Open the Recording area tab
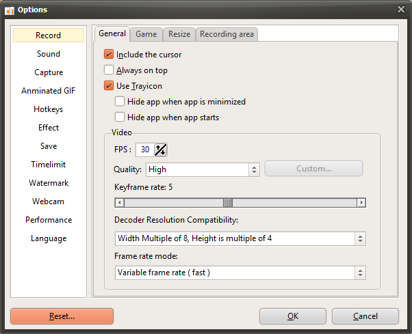Image resolution: width=412 pixels, height=334 pixels. pos(227,34)
